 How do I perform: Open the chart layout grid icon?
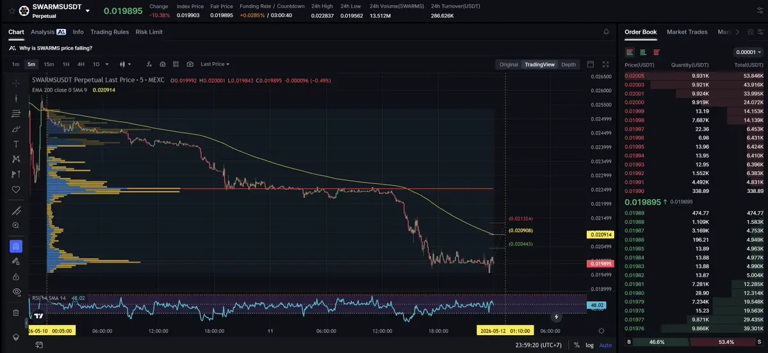pyautogui.click(x=176, y=64)
